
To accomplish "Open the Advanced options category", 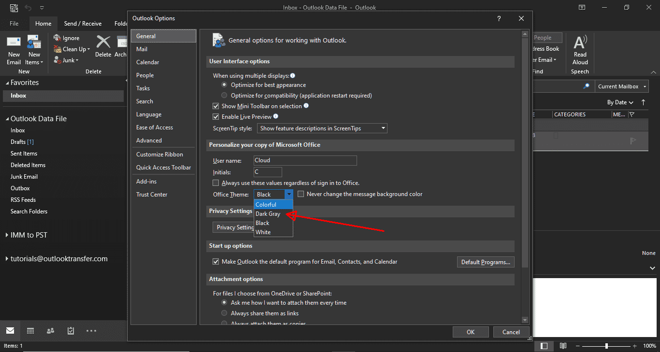I will coord(163,141).
